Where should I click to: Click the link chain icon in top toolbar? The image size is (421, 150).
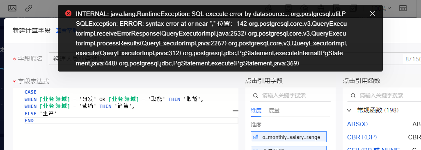point(29,8)
